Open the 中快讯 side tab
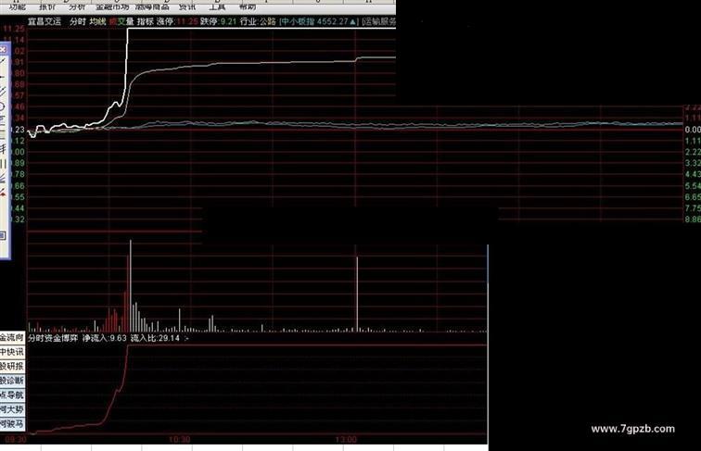The height and width of the screenshot is (451, 701). [12, 352]
